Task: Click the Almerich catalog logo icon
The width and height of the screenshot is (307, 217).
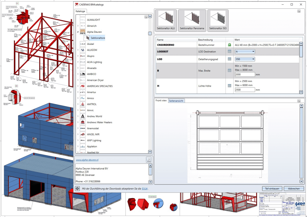Action: click(83, 26)
